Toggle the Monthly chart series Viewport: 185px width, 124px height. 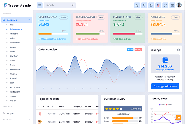[x=138, y=50]
